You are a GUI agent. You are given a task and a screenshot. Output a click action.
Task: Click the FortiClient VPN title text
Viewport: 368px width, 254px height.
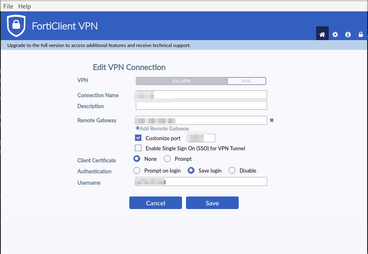click(65, 26)
